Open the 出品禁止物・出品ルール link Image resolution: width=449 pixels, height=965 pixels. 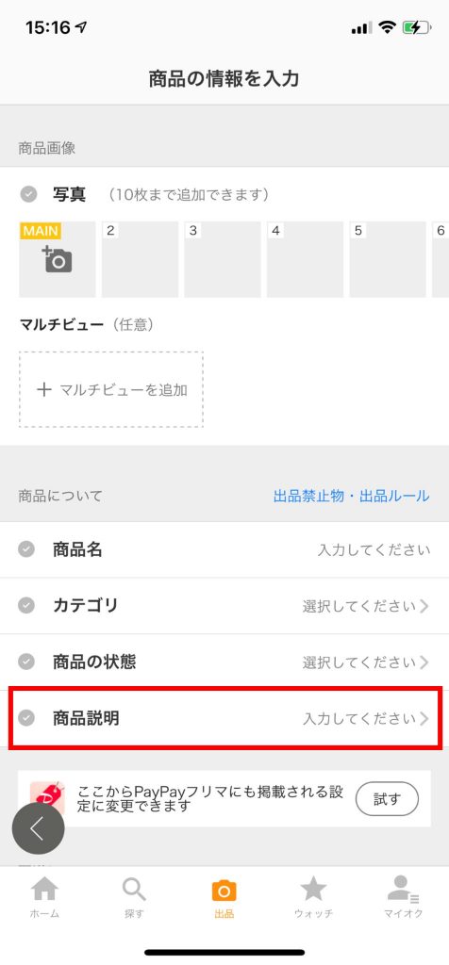(351, 496)
